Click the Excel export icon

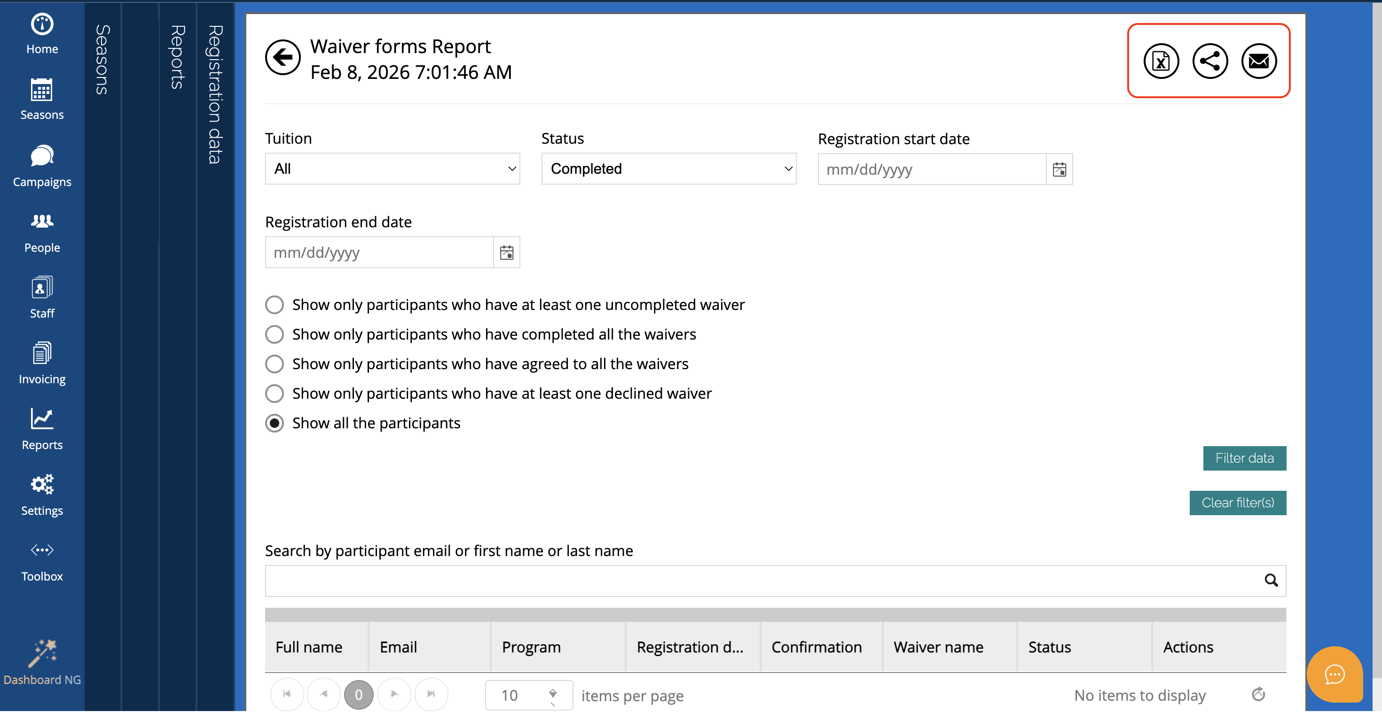1161,61
